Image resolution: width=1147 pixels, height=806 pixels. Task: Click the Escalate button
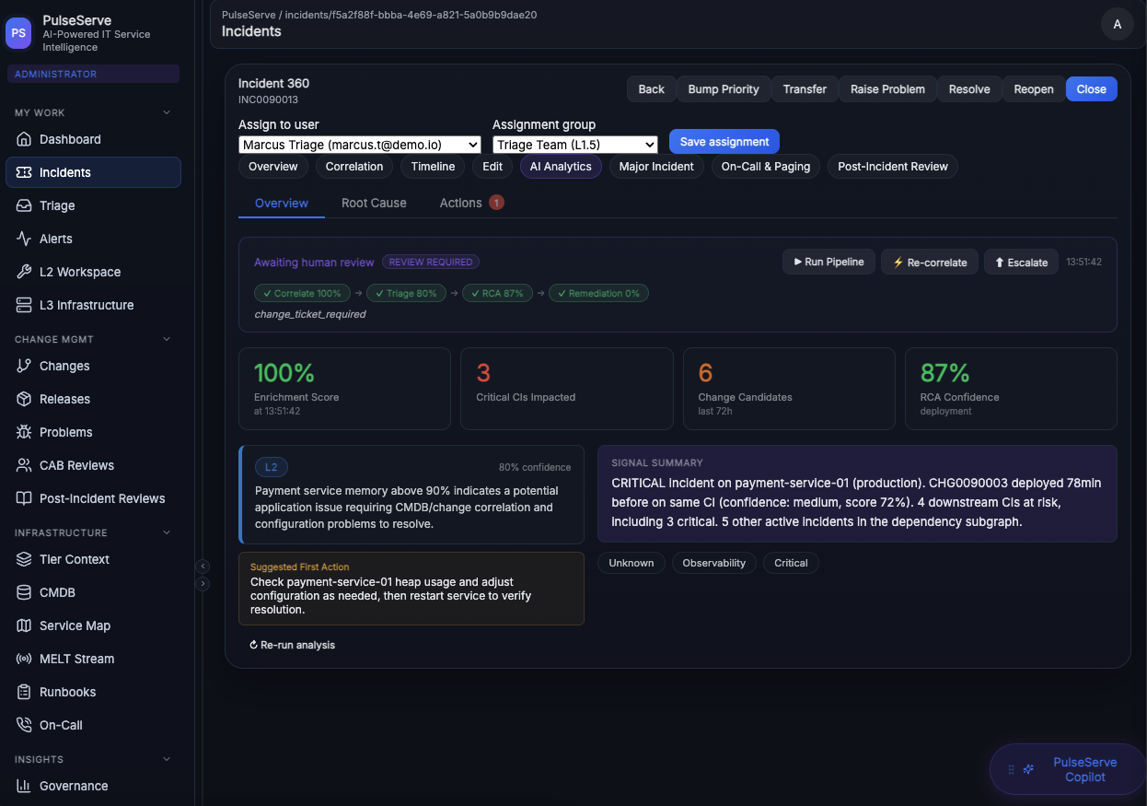pyautogui.click(x=1021, y=263)
